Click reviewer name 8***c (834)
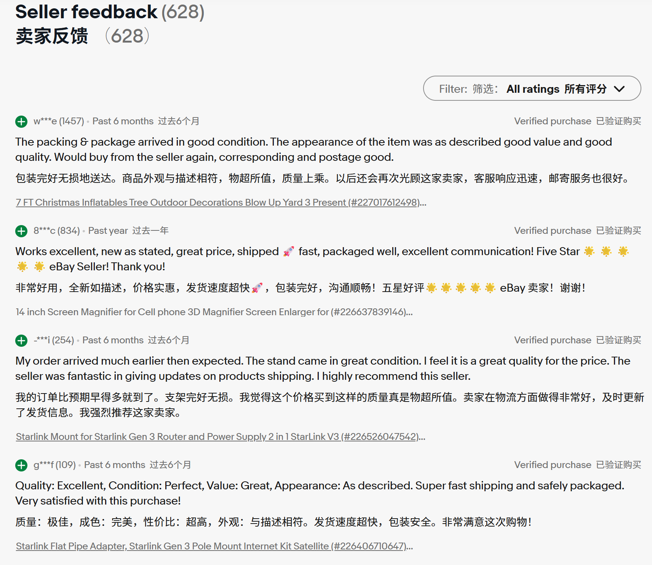The image size is (652, 565). click(57, 231)
